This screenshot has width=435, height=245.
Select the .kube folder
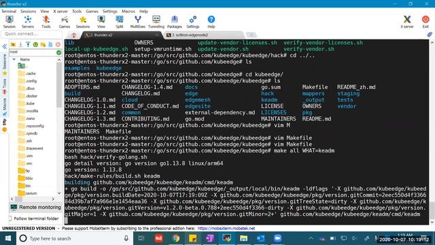coord(27,103)
